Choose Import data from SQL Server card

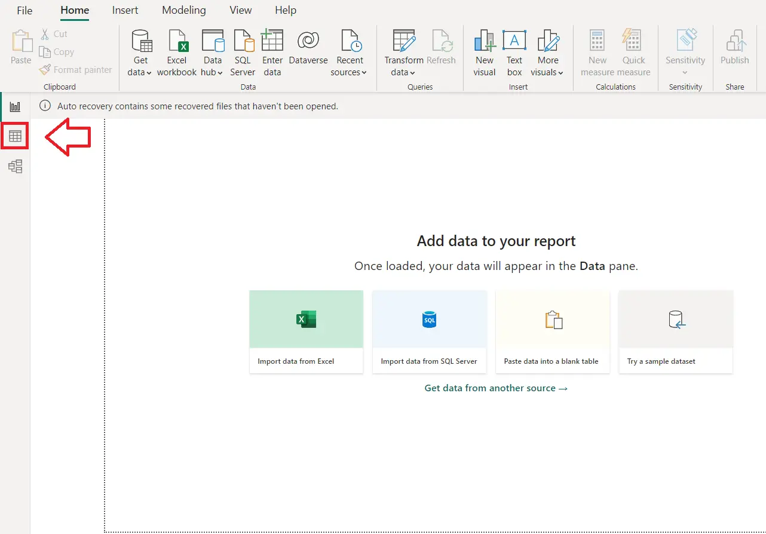[x=430, y=332]
